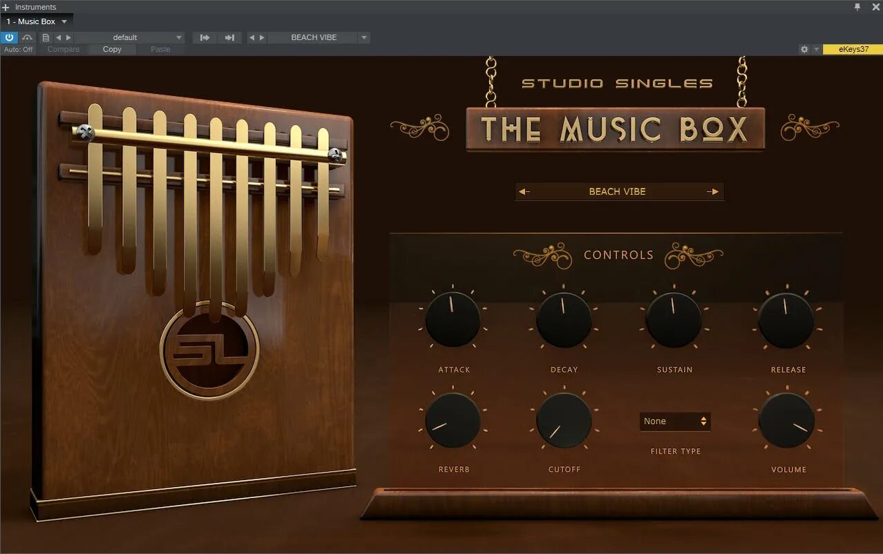883x554 pixels.
Task: Enable Compare mode
Action: pyautogui.click(x=62, y=49)
